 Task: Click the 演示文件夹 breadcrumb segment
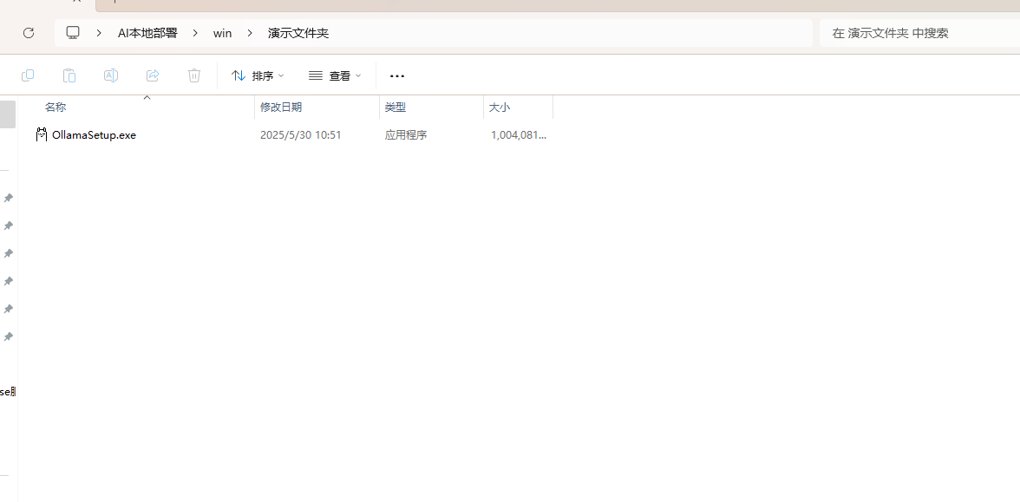pyautogui.click(x=298, y=33)
